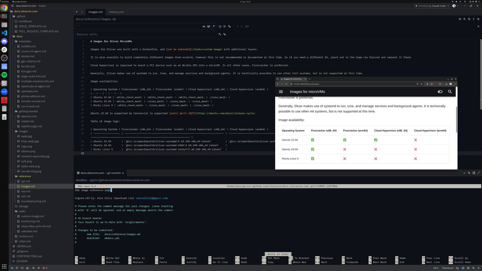The height and width of the screenshot is (271, 482).
Task: Toggle dark mode in the browser docs page
Action: pos(440,92)
